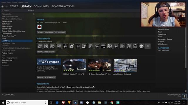The image size is (188, 105).
Task: Click the yellow triangle taskbar icon
Action: coord(69,102)
